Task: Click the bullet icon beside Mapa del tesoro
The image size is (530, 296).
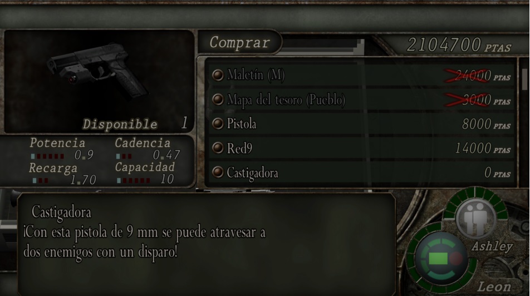Action: (218, 100)
